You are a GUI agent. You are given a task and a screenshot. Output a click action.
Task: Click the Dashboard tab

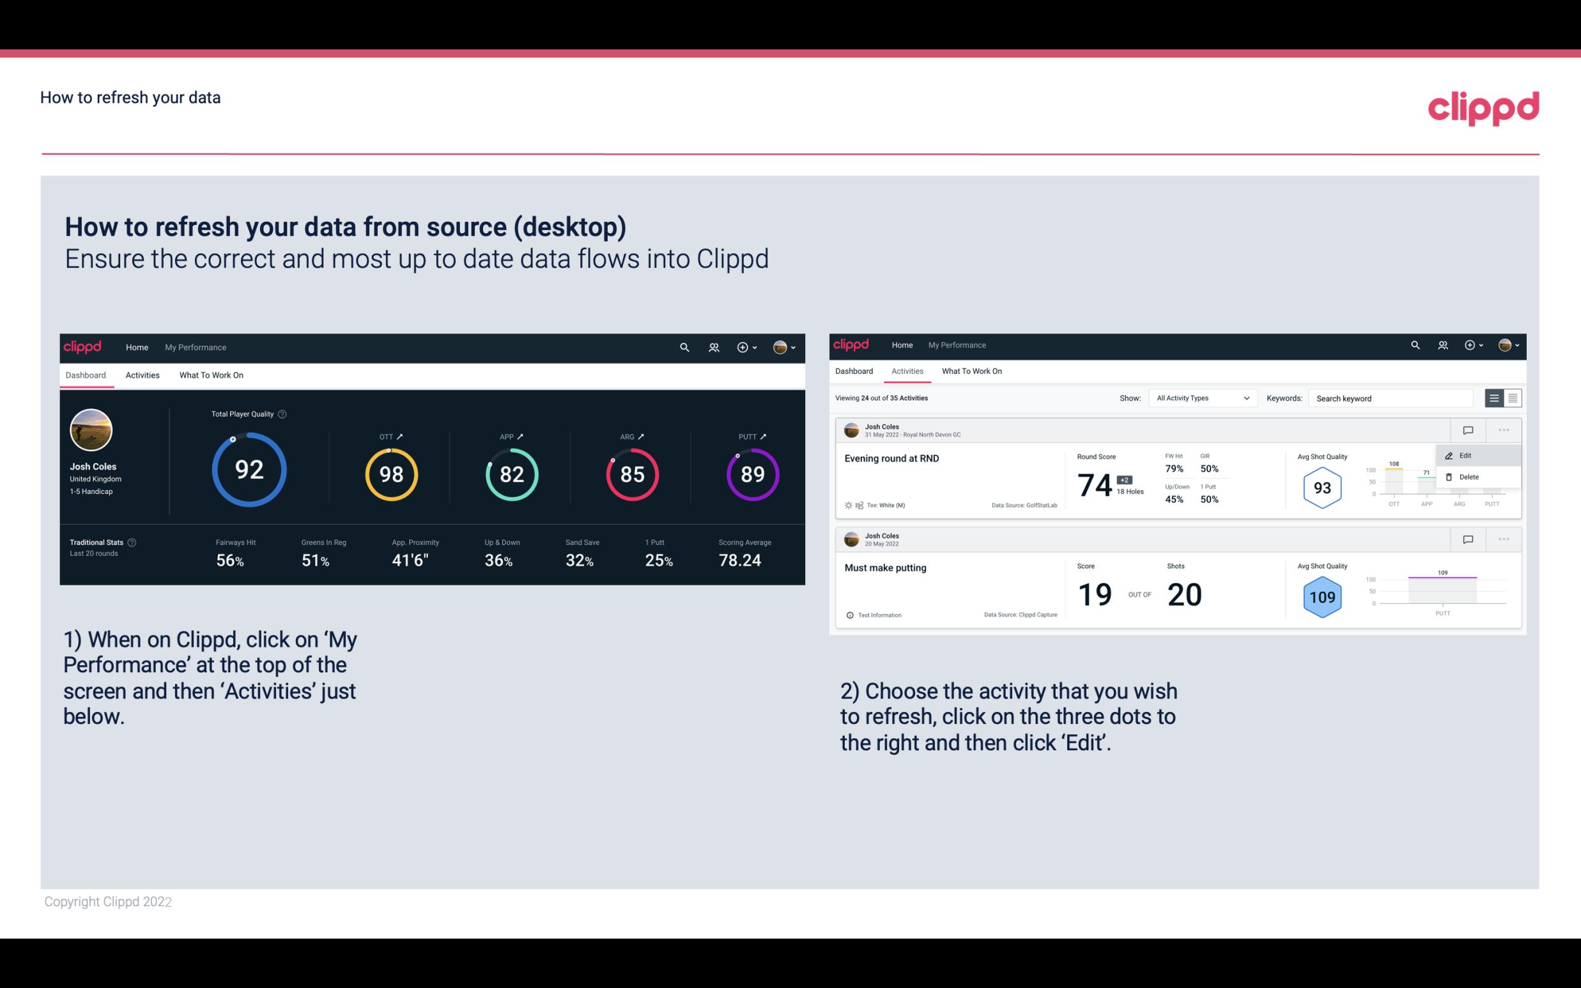coord(86,374)
